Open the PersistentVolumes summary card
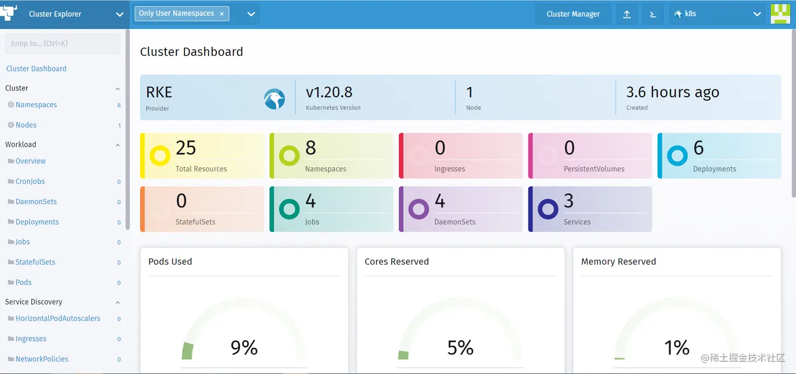 click(590, 156)
